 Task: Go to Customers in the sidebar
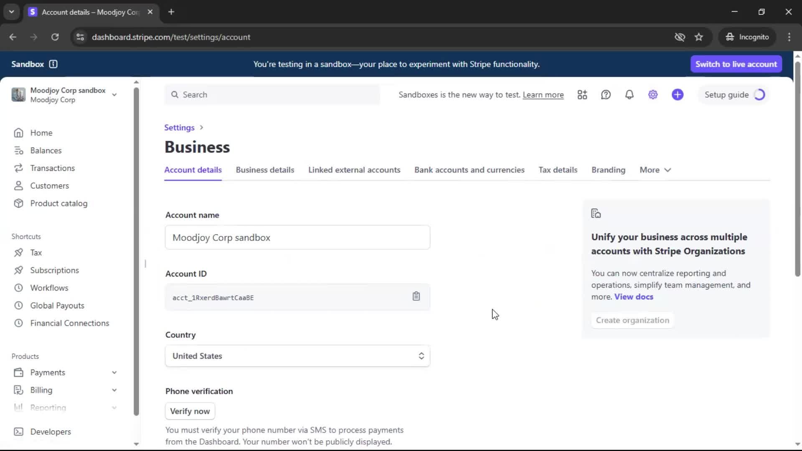click(x=49, y=185)
